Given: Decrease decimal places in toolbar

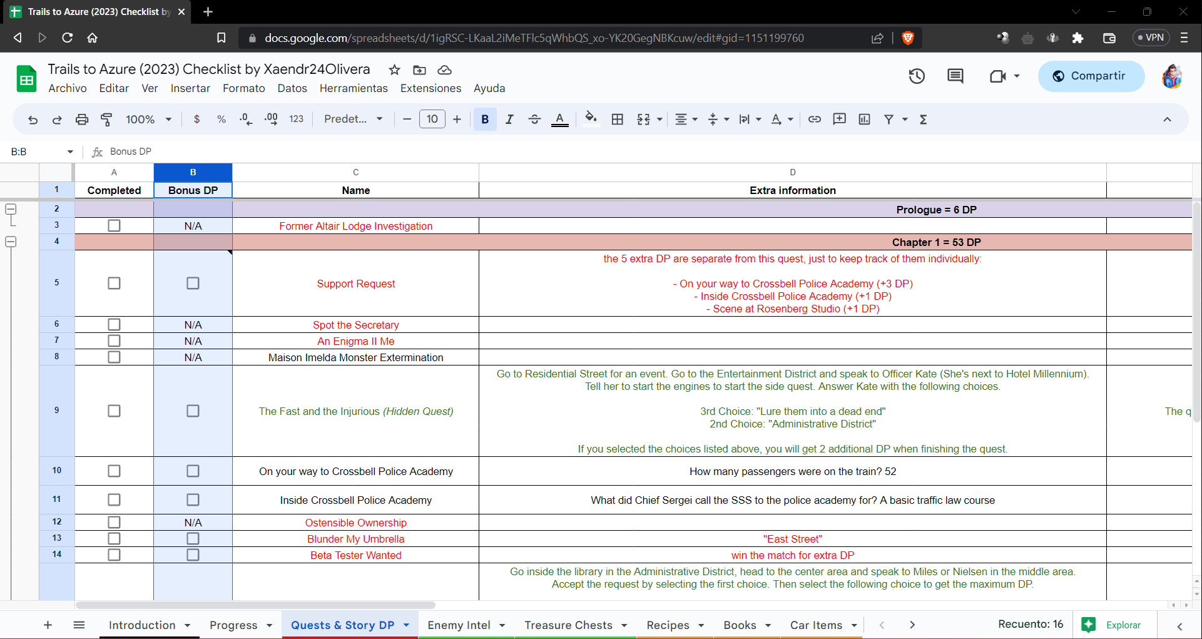Looking at the screenshot, I should (x=247, y=120).
